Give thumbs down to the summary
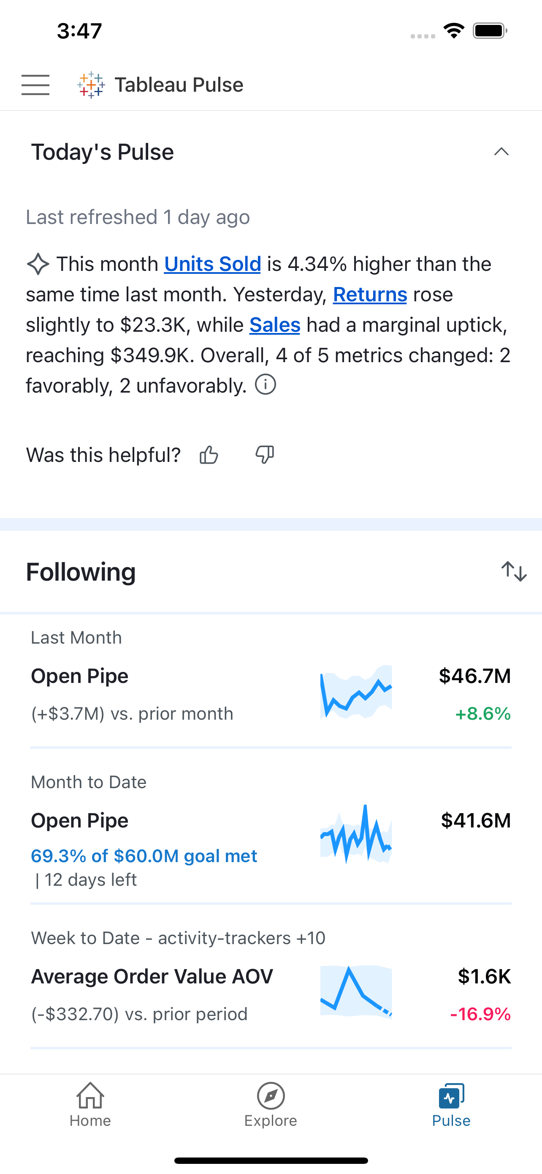This screenshot has height=1174, width=542. 264,455
